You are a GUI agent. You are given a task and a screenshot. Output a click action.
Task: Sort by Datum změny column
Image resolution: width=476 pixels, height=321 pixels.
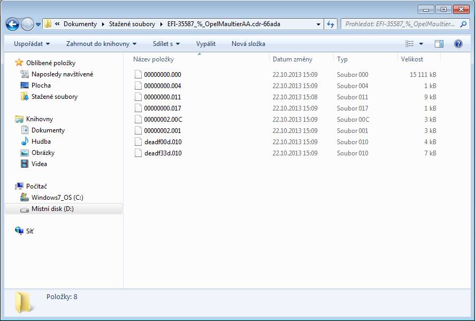point(293,59)
